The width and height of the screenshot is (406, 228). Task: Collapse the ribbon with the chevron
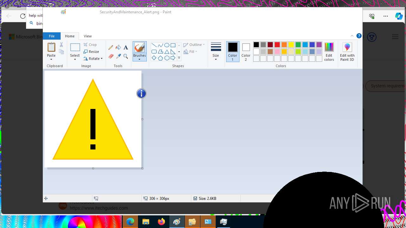(352, 36)
